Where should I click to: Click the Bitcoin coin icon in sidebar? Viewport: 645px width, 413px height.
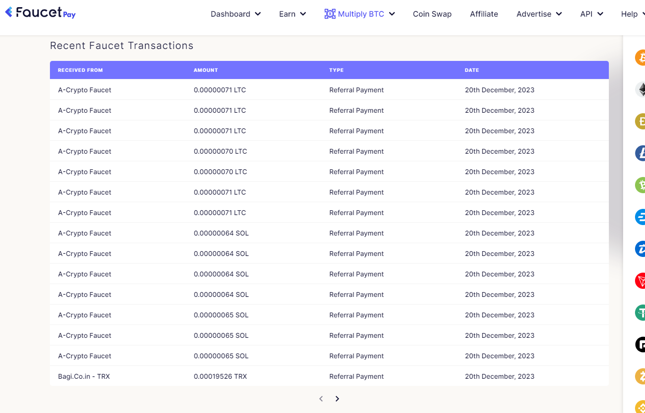(641, 58)
